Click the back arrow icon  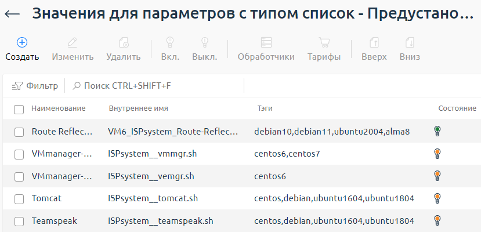coord(12,14)
